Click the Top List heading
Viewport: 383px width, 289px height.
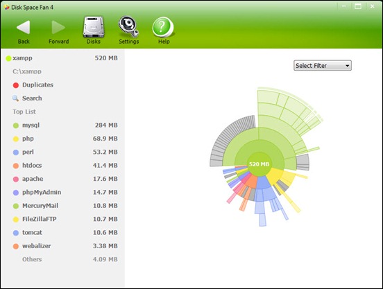[24, 112]
